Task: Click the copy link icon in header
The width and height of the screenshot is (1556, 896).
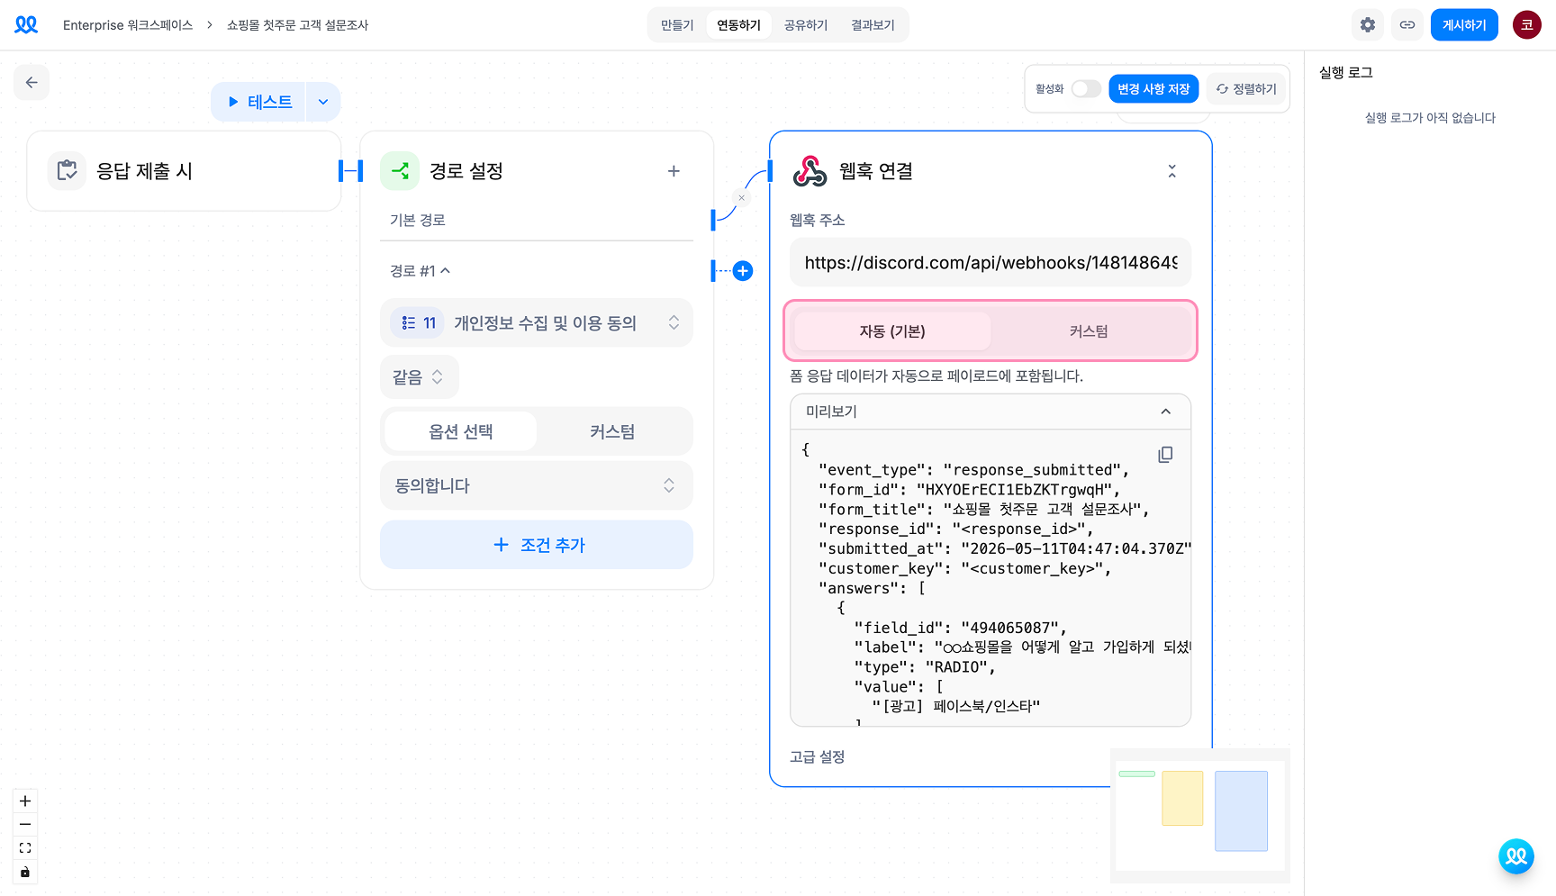Action: click(1407, 25)
